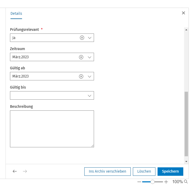This screenshot has height=185, width=193.
Task: Go back with the left arrow
Action: click(x=15, y=171)
